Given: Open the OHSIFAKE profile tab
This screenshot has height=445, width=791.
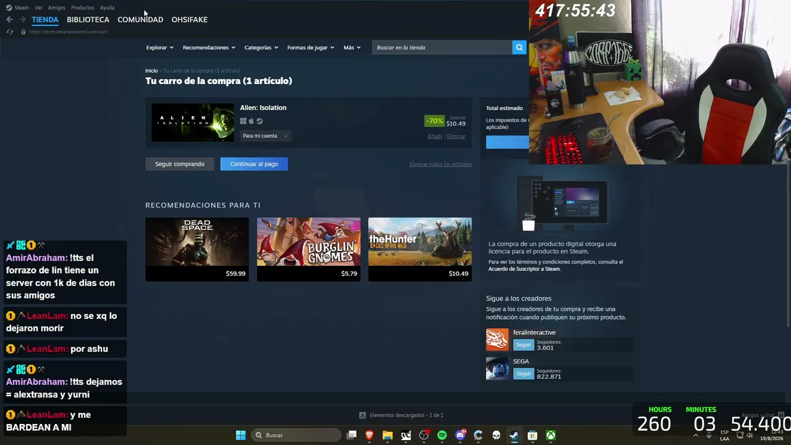Looking at the screenshot, I should pos(189,20).
